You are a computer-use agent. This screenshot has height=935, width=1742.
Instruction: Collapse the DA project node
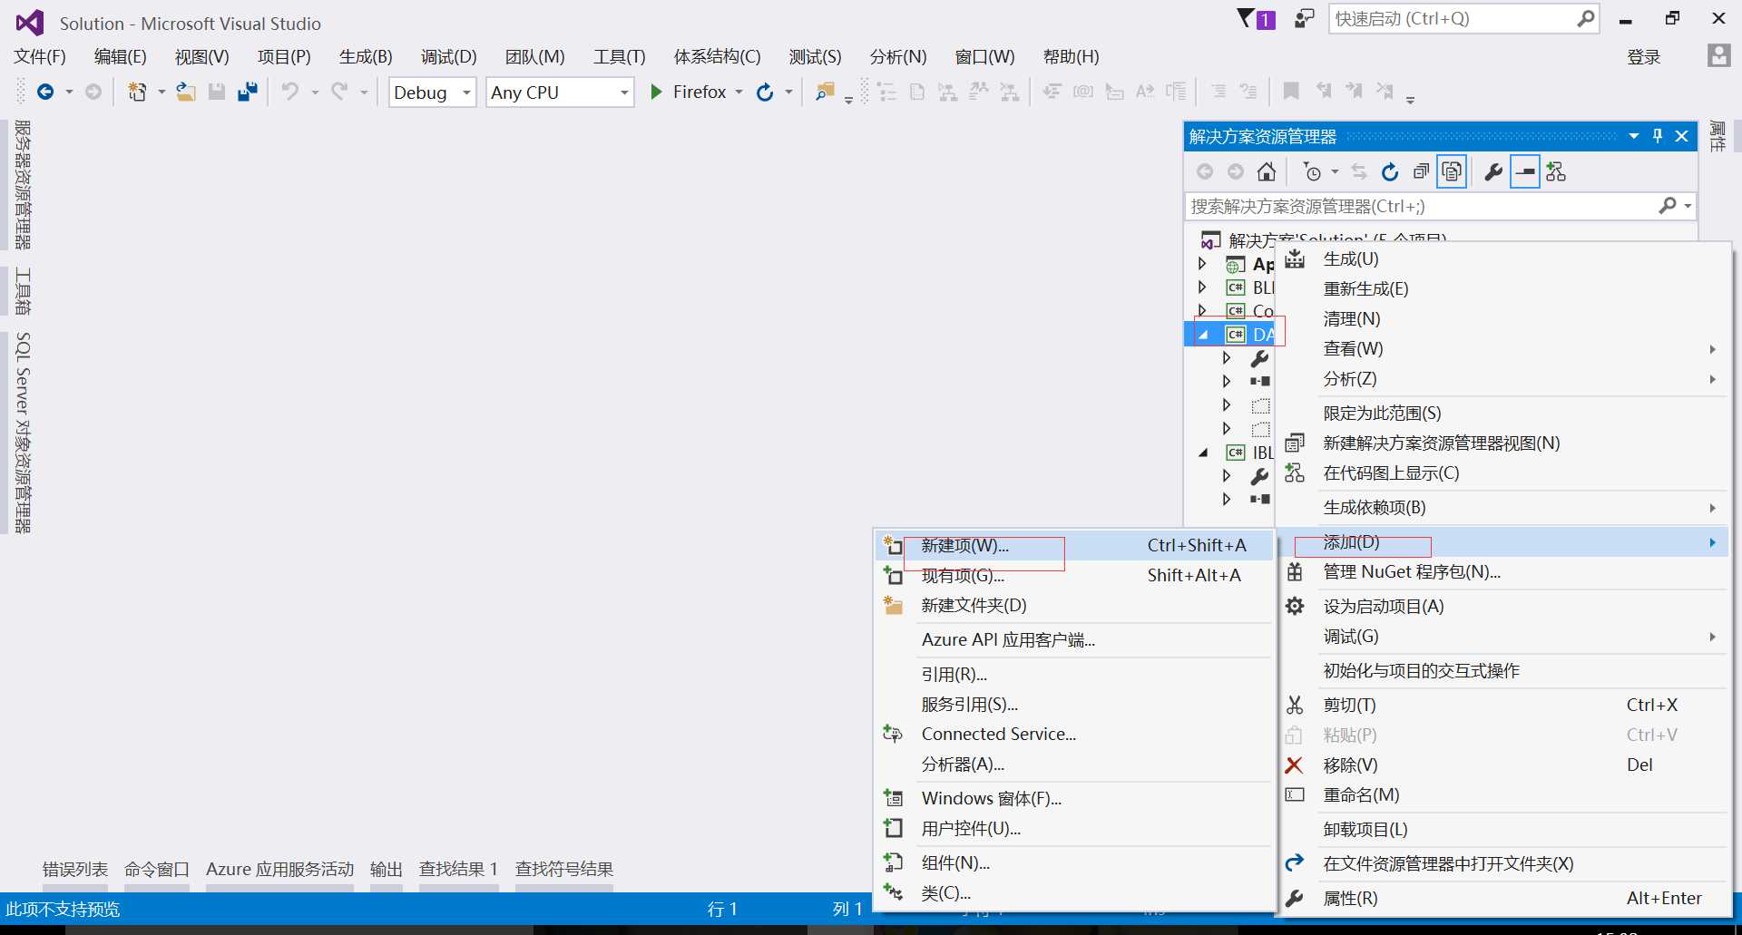(x=1203, y=335)
